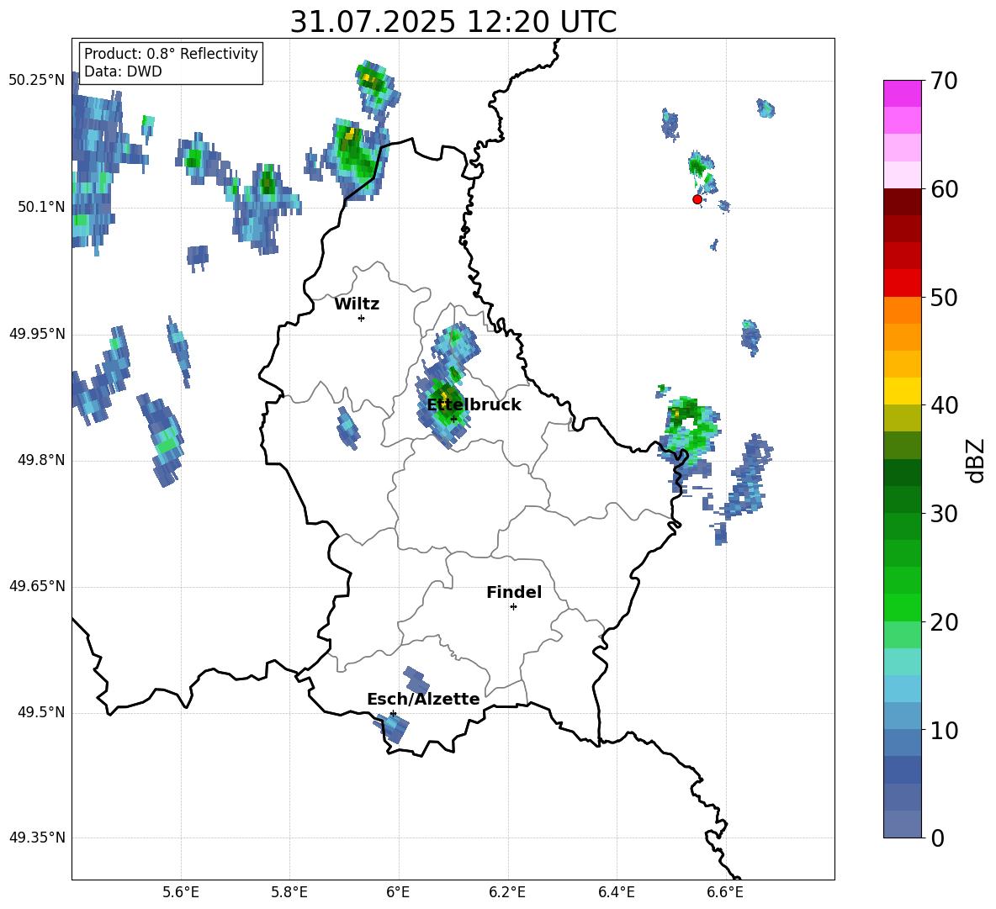This screenshot has width=996, height=909.
Task: Click the colorbar value 20
Action: tap(944, 622)
